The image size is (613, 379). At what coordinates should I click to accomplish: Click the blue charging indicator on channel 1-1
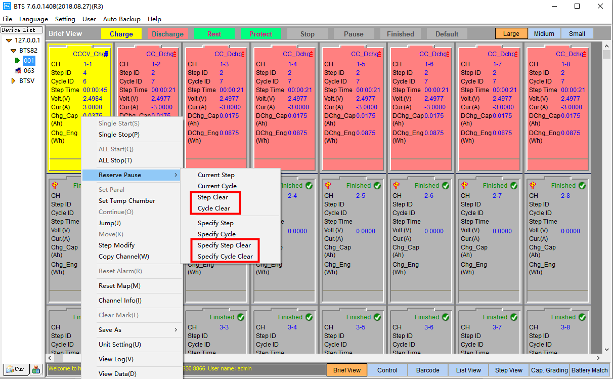click(x=107, y=54)
